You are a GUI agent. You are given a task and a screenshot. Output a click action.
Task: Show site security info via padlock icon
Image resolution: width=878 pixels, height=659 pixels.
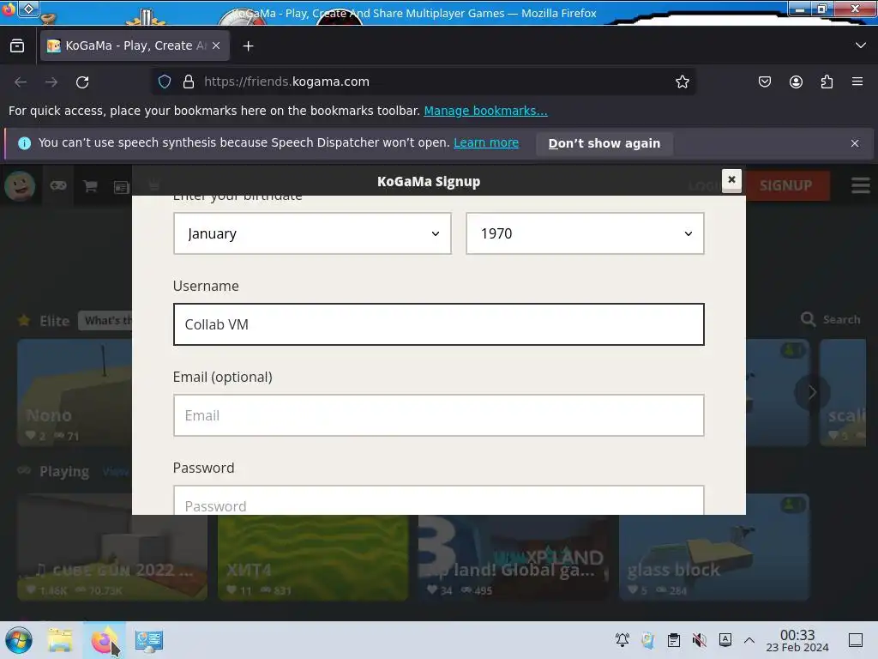click(189, 82)
